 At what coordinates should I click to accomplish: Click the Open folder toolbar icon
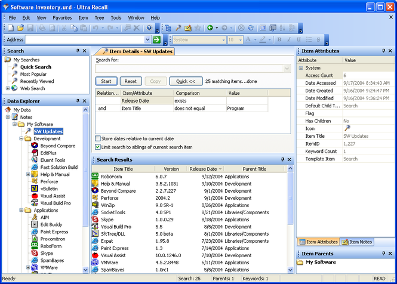[20, 28]
